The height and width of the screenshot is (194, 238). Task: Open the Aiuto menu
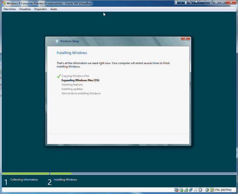(53, 9)
